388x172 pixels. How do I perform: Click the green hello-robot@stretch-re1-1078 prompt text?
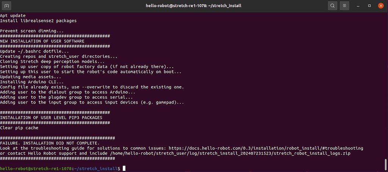pos(36,169)
